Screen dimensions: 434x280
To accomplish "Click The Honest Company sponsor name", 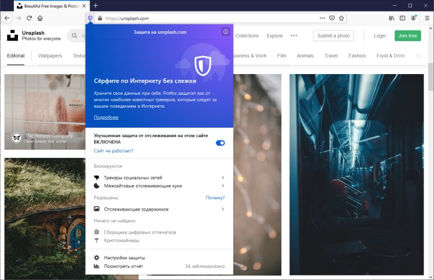I will coord(49,135).
